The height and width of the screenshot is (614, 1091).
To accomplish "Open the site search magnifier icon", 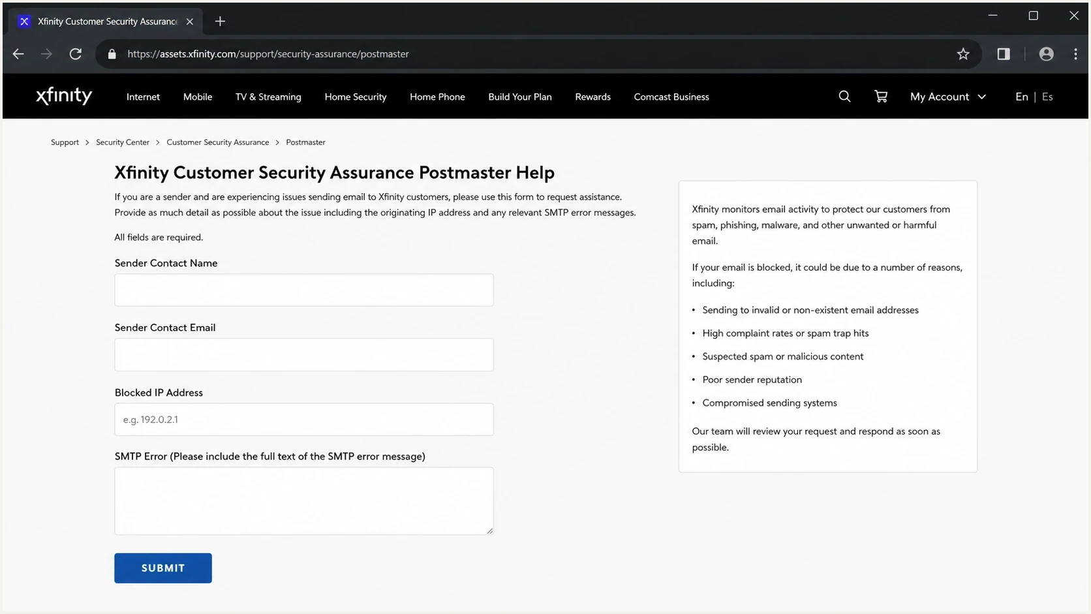I will (844, 97).
